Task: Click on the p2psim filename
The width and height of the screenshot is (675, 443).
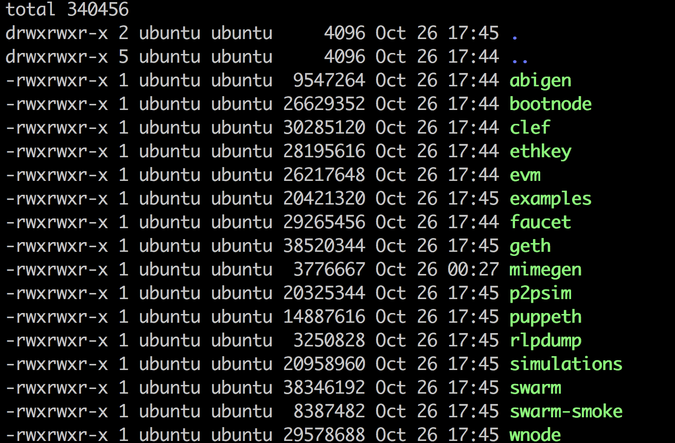Action: [x=540, y=293]
